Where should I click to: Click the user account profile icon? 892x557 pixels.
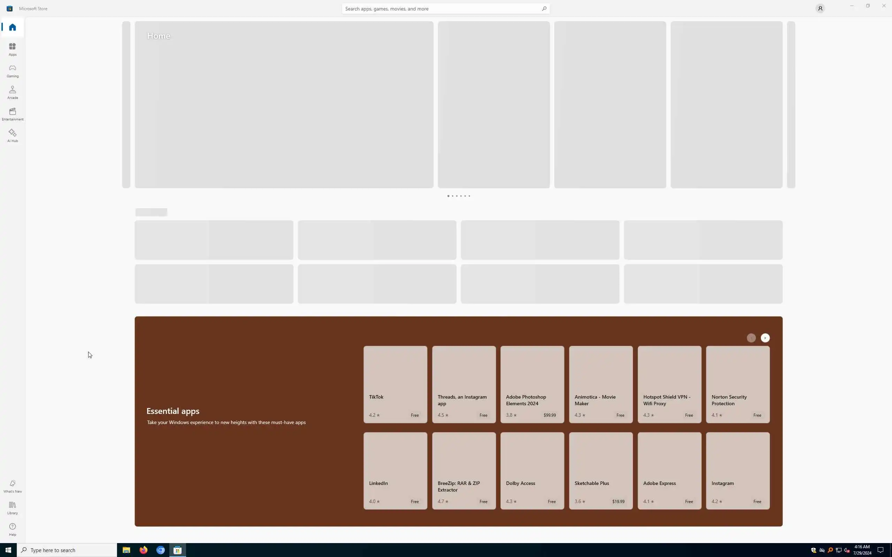820,8
